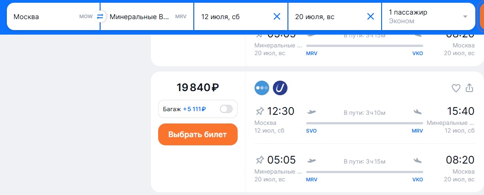Clear the 20 июля return date
Screen dimensions: 484x195
coord(371,17)
